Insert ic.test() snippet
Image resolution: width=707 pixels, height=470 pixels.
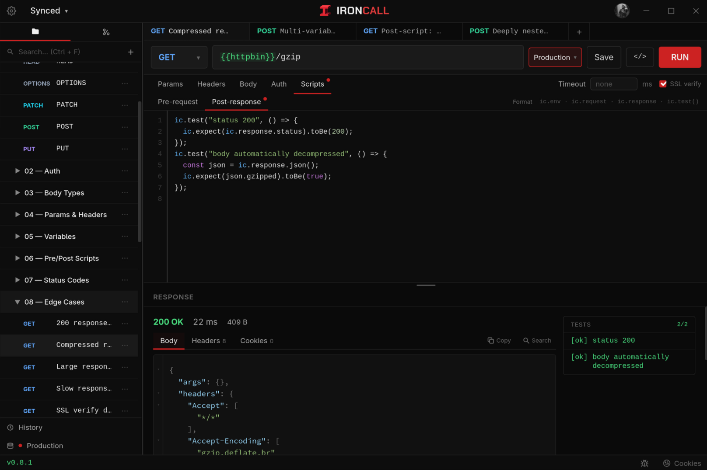point(682,101)
